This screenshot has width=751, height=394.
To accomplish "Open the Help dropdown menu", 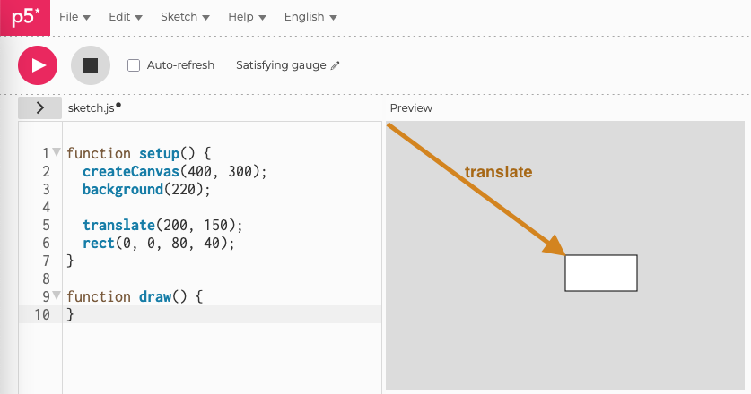I will (x=247, y=17).
